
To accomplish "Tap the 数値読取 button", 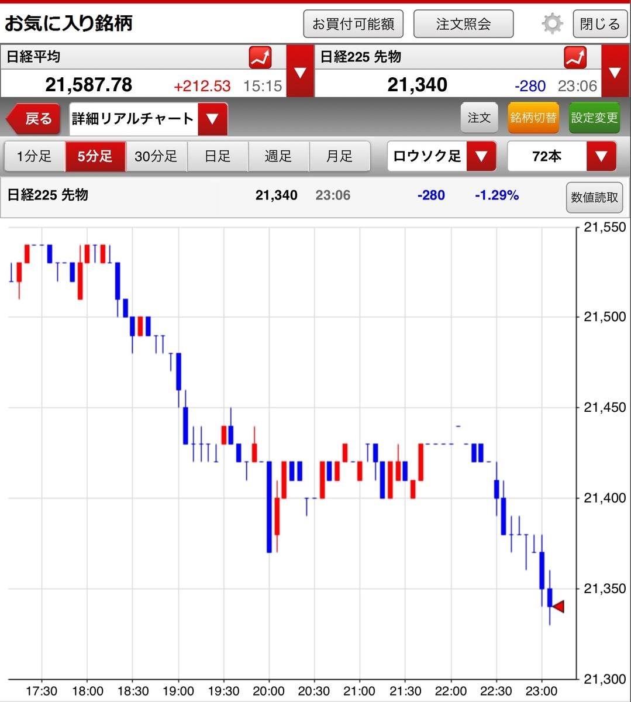I will coord(594,197).
